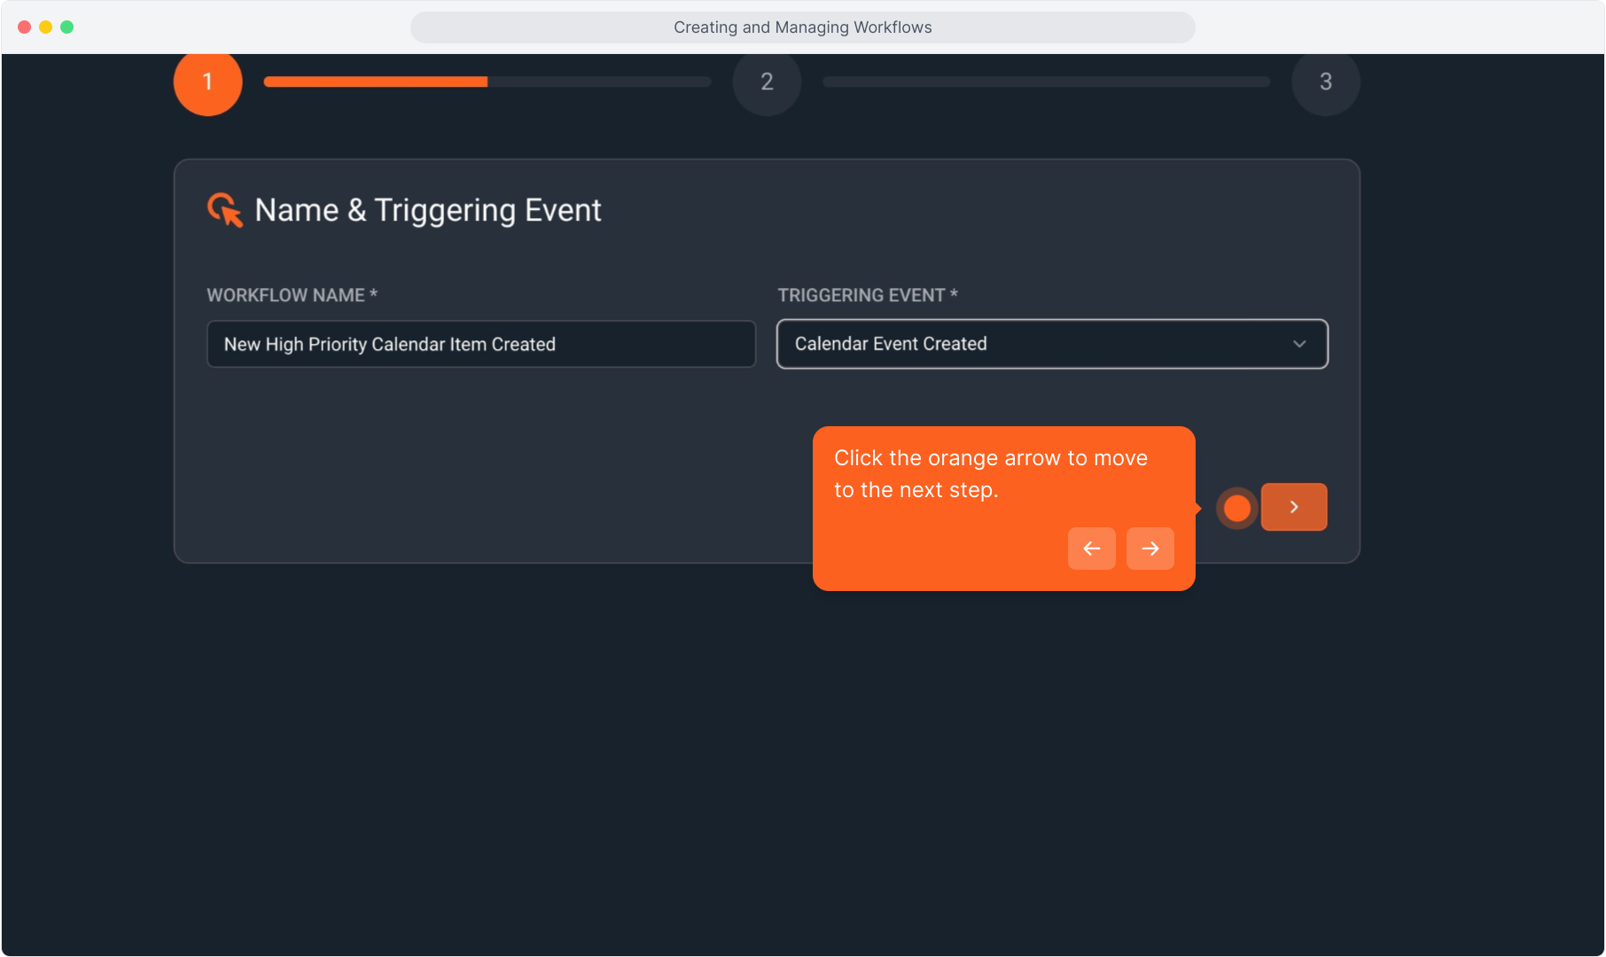Jump to step 2 in the stepper
The image size is (1606, 957).
pos(767,82)
